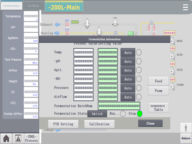Screen dimensions: 192x144
Task: Toggle -DO- auto mode indicator circle
Action: (x=139, y=79)
